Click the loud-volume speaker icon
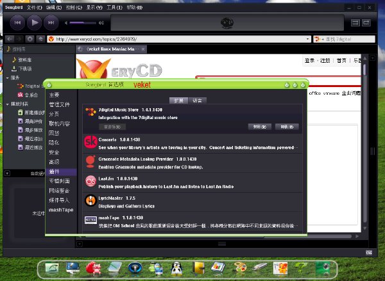385x281 pixels. 101,23
